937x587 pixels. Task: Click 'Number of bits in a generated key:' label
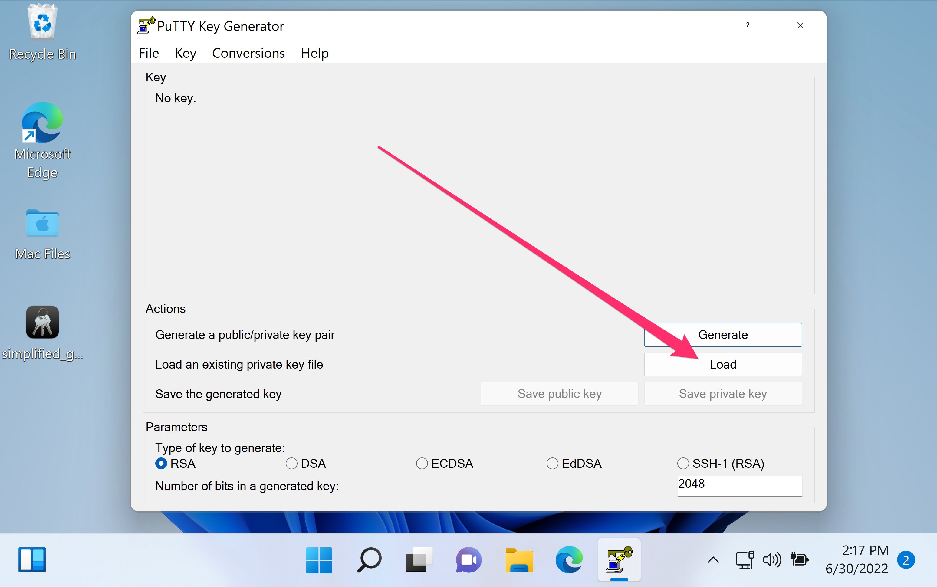click(247, 486)
